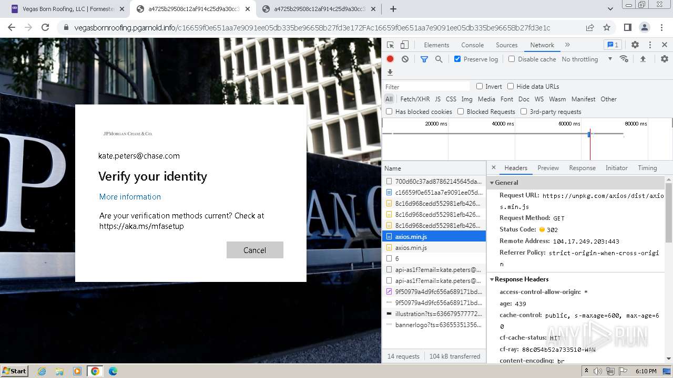Enable Hide data URLs checkbox
This screenshot has width=673, height=378.
click(511, 86)
